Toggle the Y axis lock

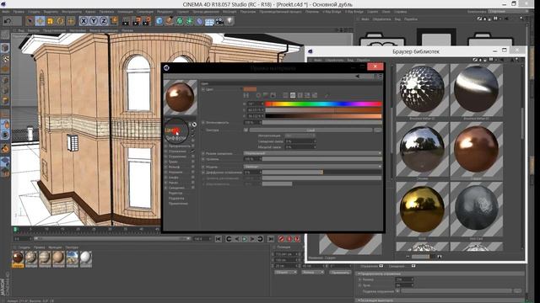tap(94, 21)
